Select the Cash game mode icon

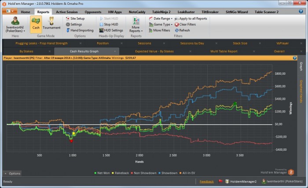coord(36,23)
